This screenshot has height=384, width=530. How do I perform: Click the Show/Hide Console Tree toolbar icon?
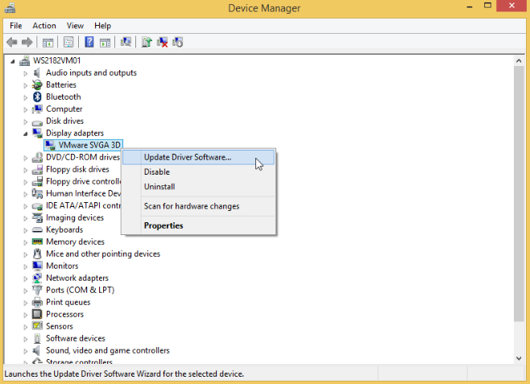point(48,42)
